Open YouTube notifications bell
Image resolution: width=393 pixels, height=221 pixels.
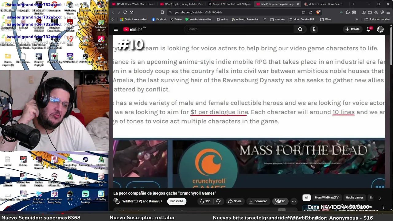(x=369, y=29)
